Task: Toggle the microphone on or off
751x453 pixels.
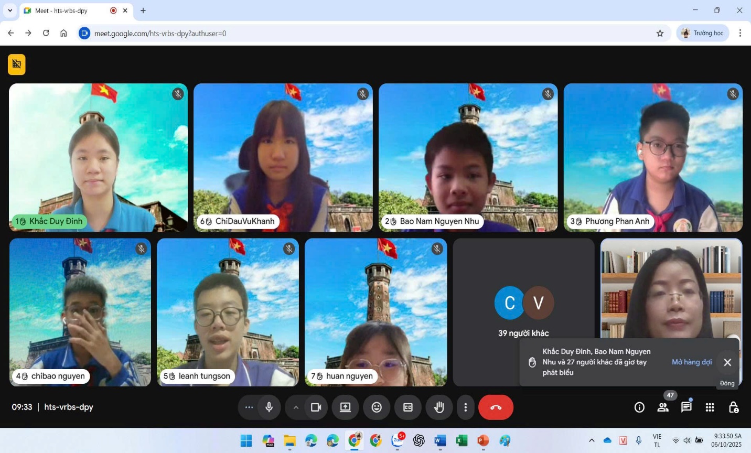Action: click(x=269, y=407)
